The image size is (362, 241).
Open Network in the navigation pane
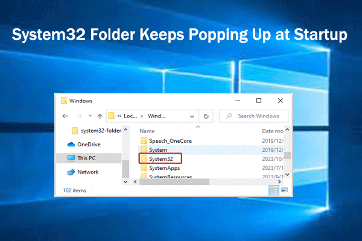88,172
